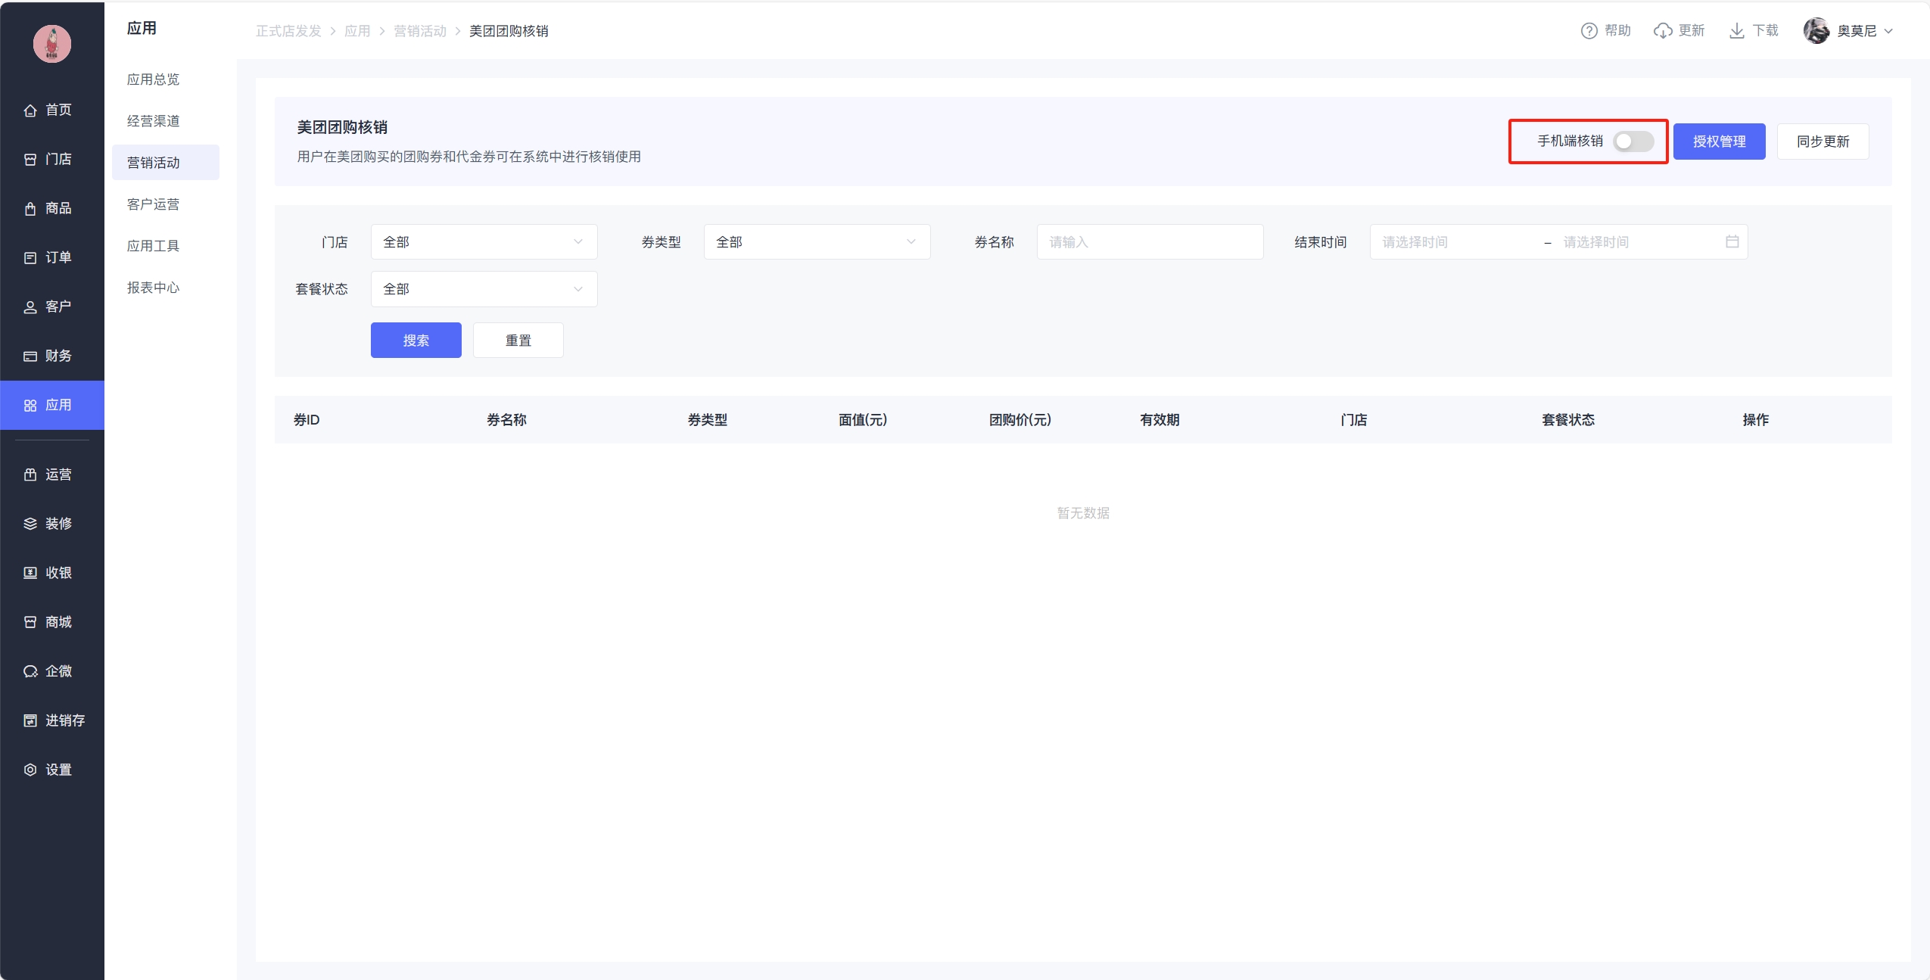Click the bag icon beside 商品
This screenshot has width=1930, height=980.
click(x=30, y=209)
